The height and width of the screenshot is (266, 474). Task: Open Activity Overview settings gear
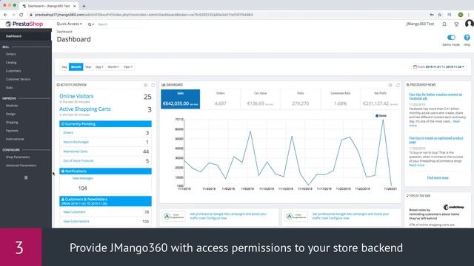(x=145, y=85)
